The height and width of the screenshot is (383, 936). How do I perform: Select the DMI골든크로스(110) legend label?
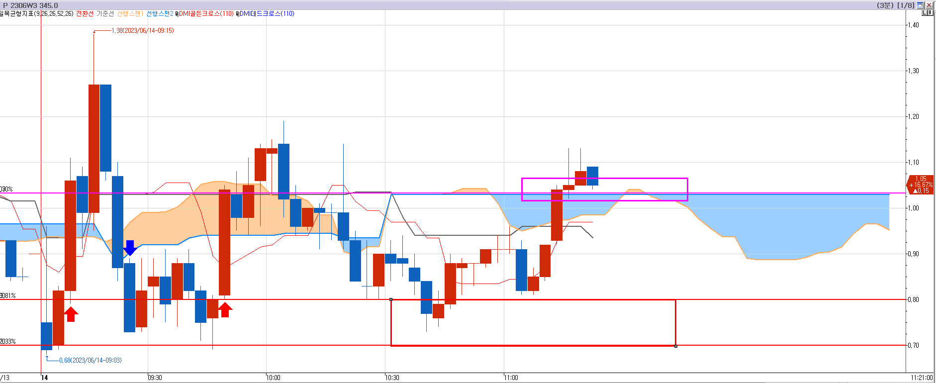[x=206, y=14]
